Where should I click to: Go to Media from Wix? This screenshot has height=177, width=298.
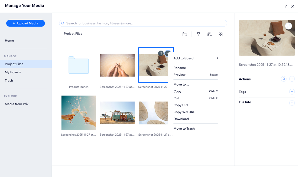[x=16, y=104]
